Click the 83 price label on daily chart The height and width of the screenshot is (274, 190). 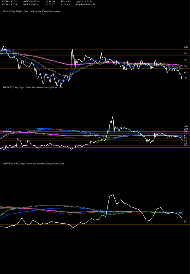tap(185, 73)
